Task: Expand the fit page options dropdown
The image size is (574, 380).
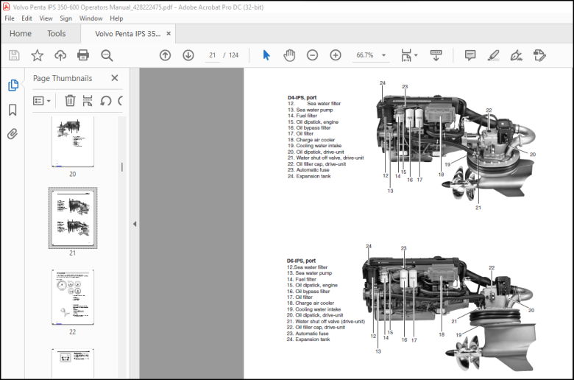Action: pos(409,55)
